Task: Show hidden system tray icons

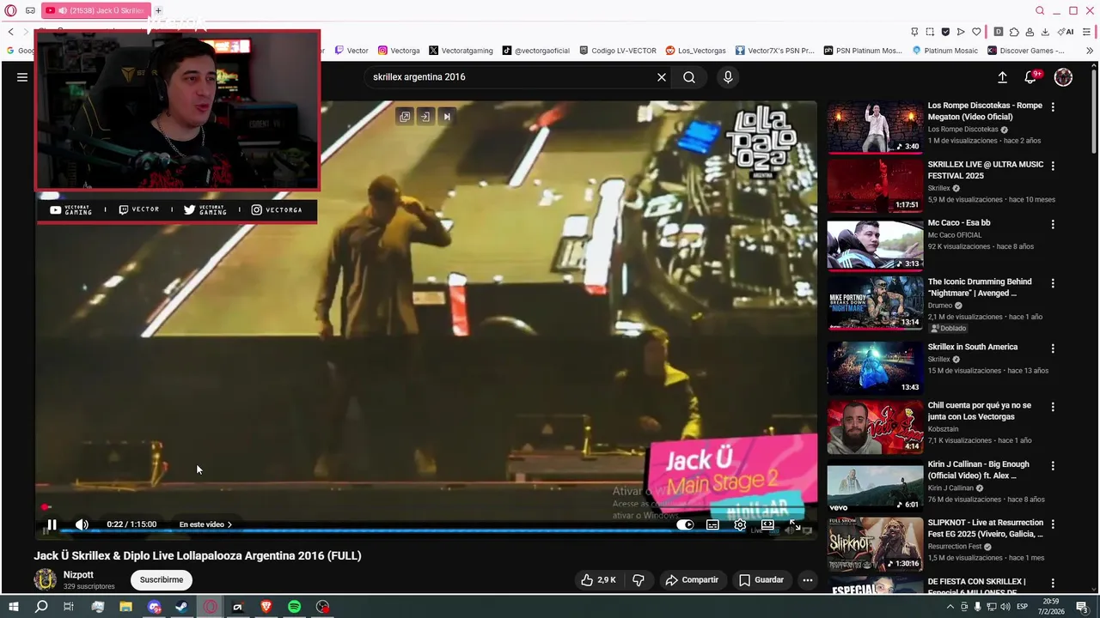Action: (x=951, y=607)
